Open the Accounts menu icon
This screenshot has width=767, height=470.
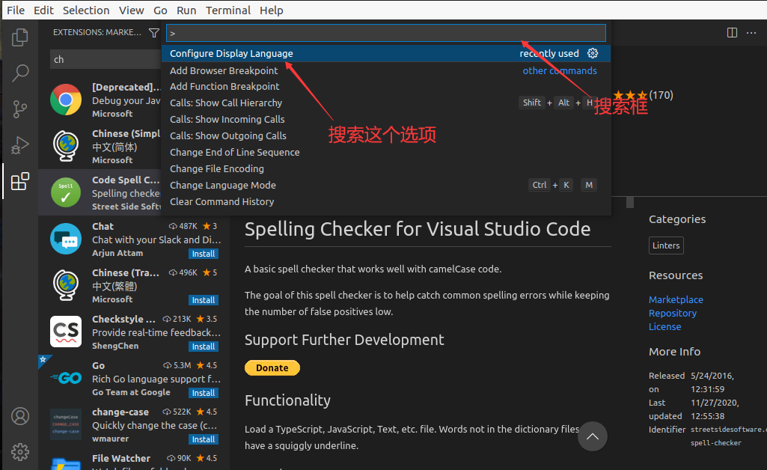(x=20, y=416)
